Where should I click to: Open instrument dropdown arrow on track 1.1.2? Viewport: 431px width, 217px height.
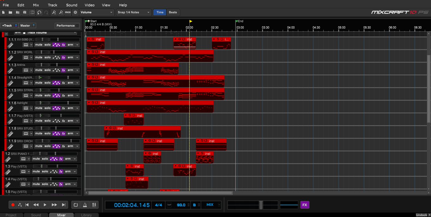coord(31,57)
